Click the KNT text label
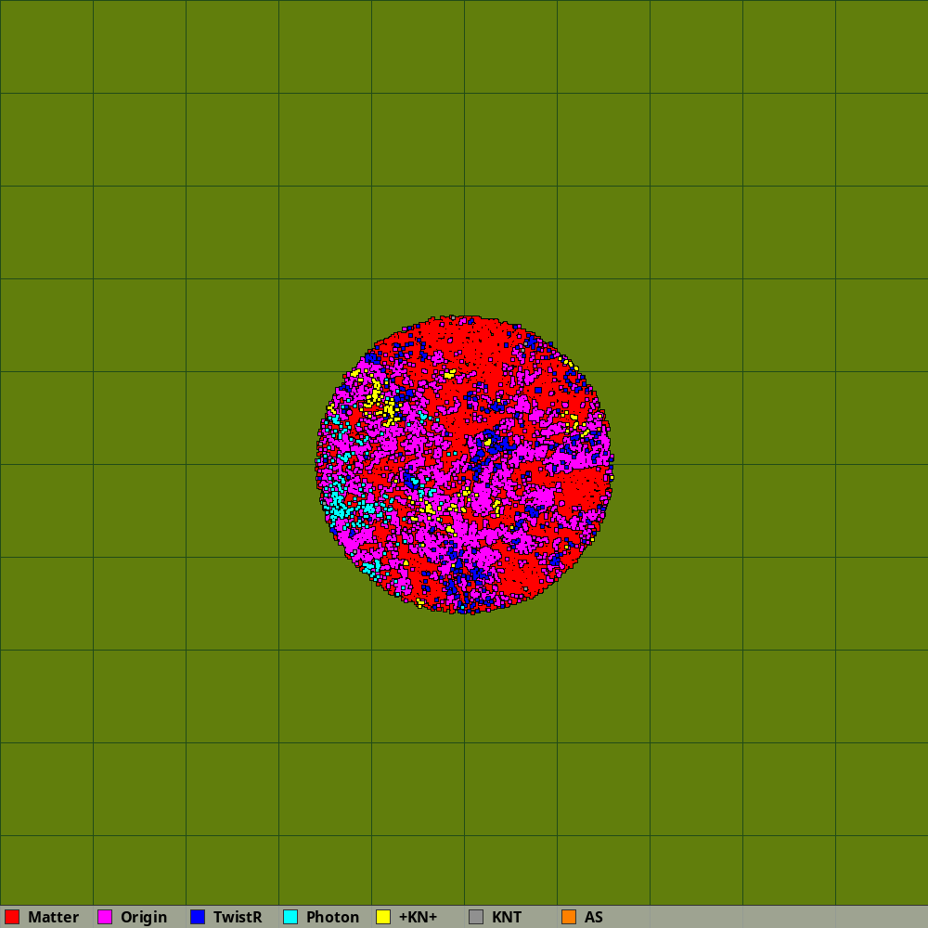Image resolution: width=928 pixels, height=928 pixels. tap(507, 917)
